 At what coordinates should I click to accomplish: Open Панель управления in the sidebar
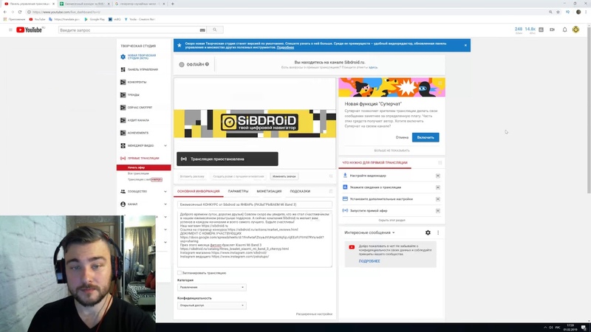tap(144, 69)
